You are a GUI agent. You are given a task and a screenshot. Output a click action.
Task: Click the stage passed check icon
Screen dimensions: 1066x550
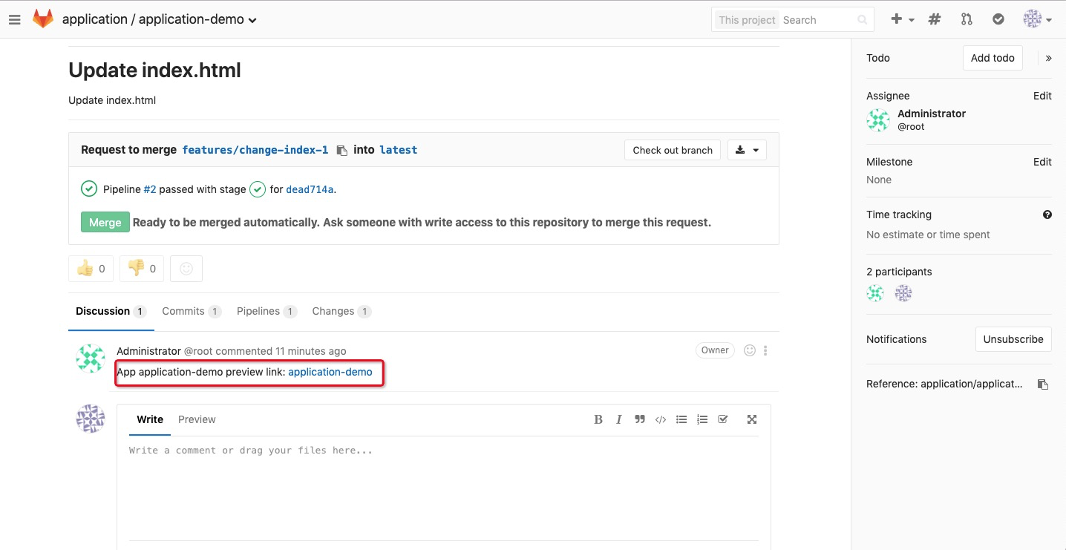click(258, 189)
